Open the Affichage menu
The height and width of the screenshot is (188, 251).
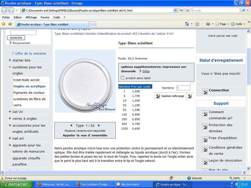(31, 17)
